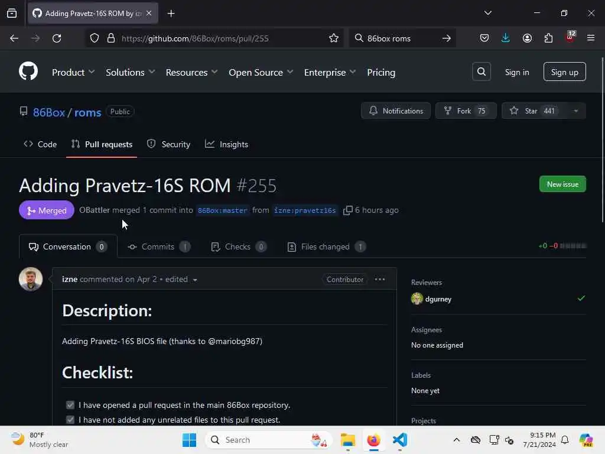This screenshot has height=454, width=605.
Task: Click izne's avatar picture
Action: point(31,279)
